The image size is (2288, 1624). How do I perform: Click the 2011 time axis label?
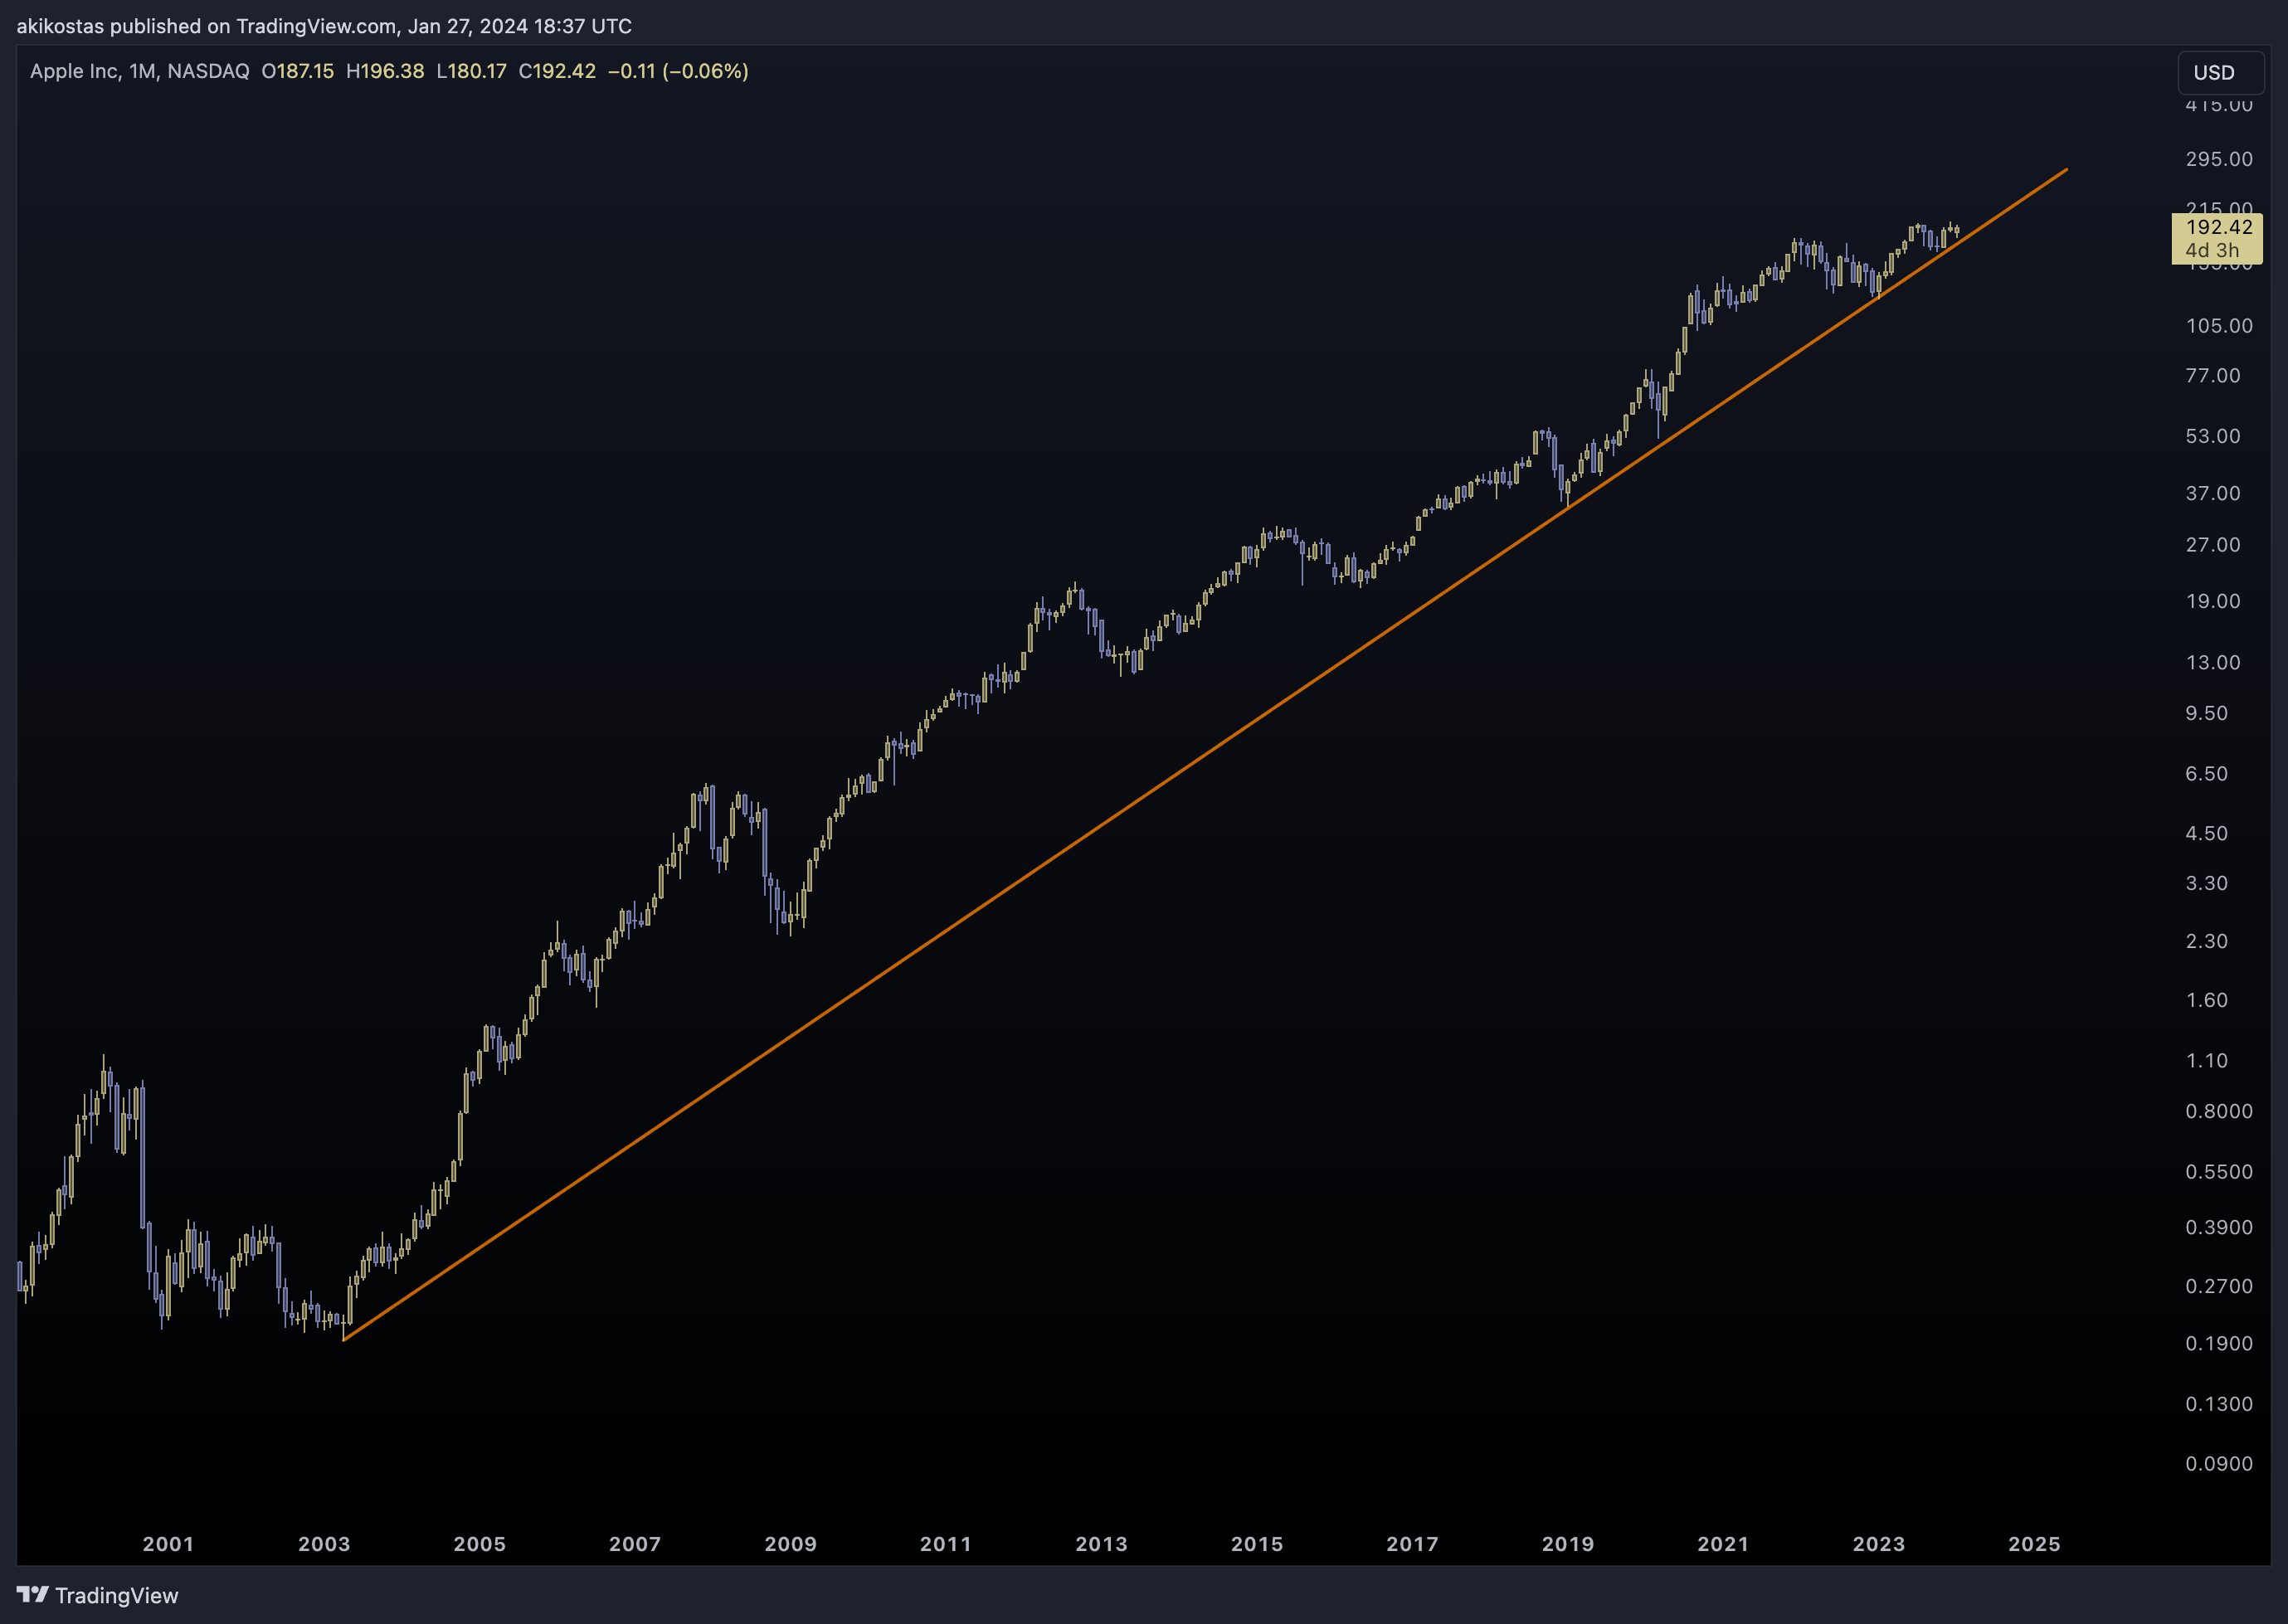946,1543
